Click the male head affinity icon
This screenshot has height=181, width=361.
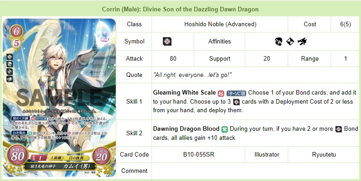click(278, 42)
